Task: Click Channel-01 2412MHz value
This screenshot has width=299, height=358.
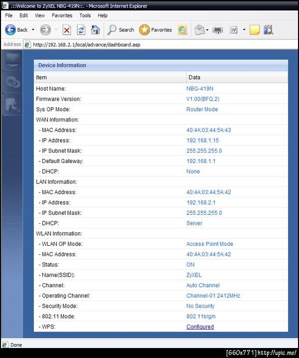Action: 213,296
